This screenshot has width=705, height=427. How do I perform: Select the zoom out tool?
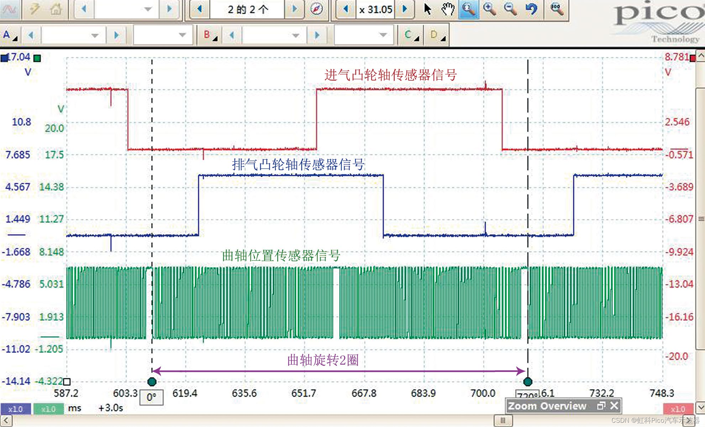pos(511,9)
